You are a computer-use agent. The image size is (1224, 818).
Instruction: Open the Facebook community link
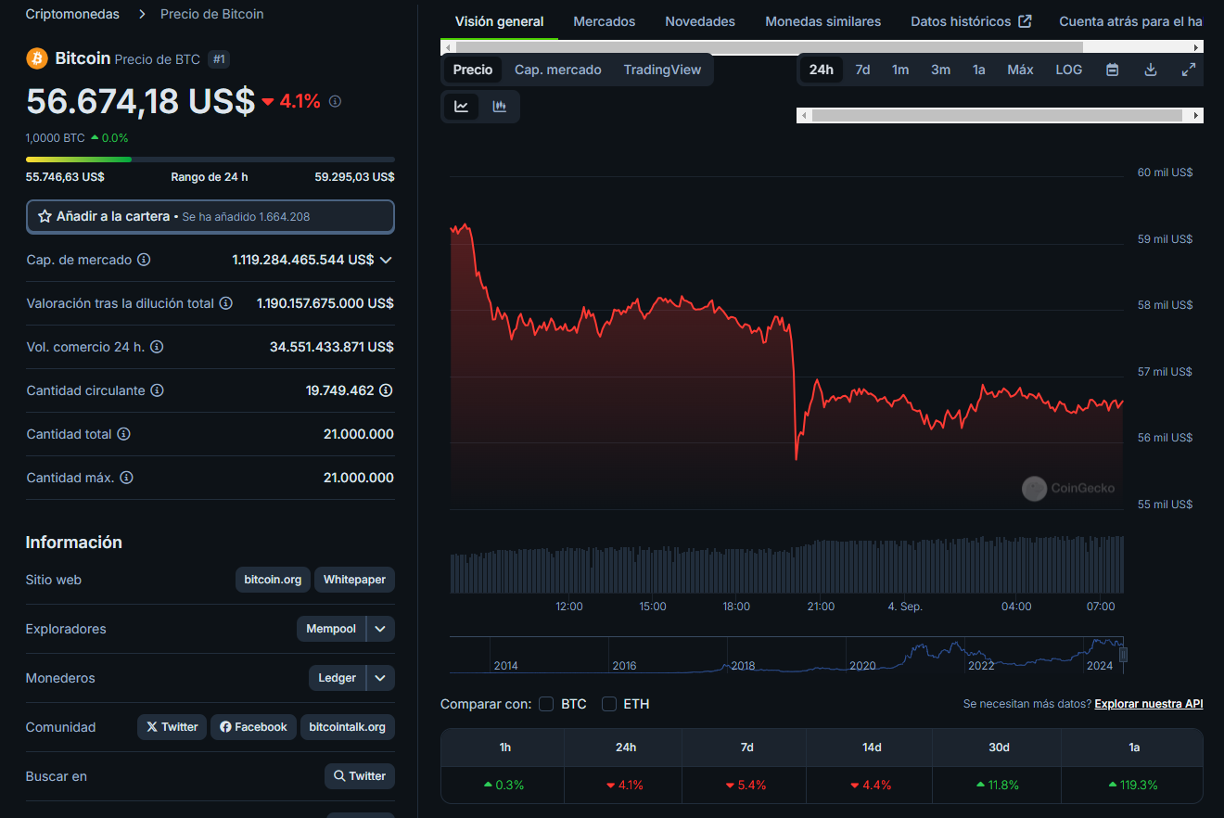253,727
